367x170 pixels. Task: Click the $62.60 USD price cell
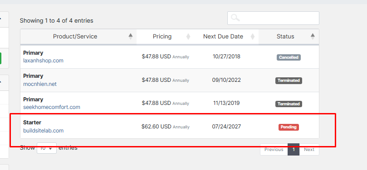click(166, 127)
